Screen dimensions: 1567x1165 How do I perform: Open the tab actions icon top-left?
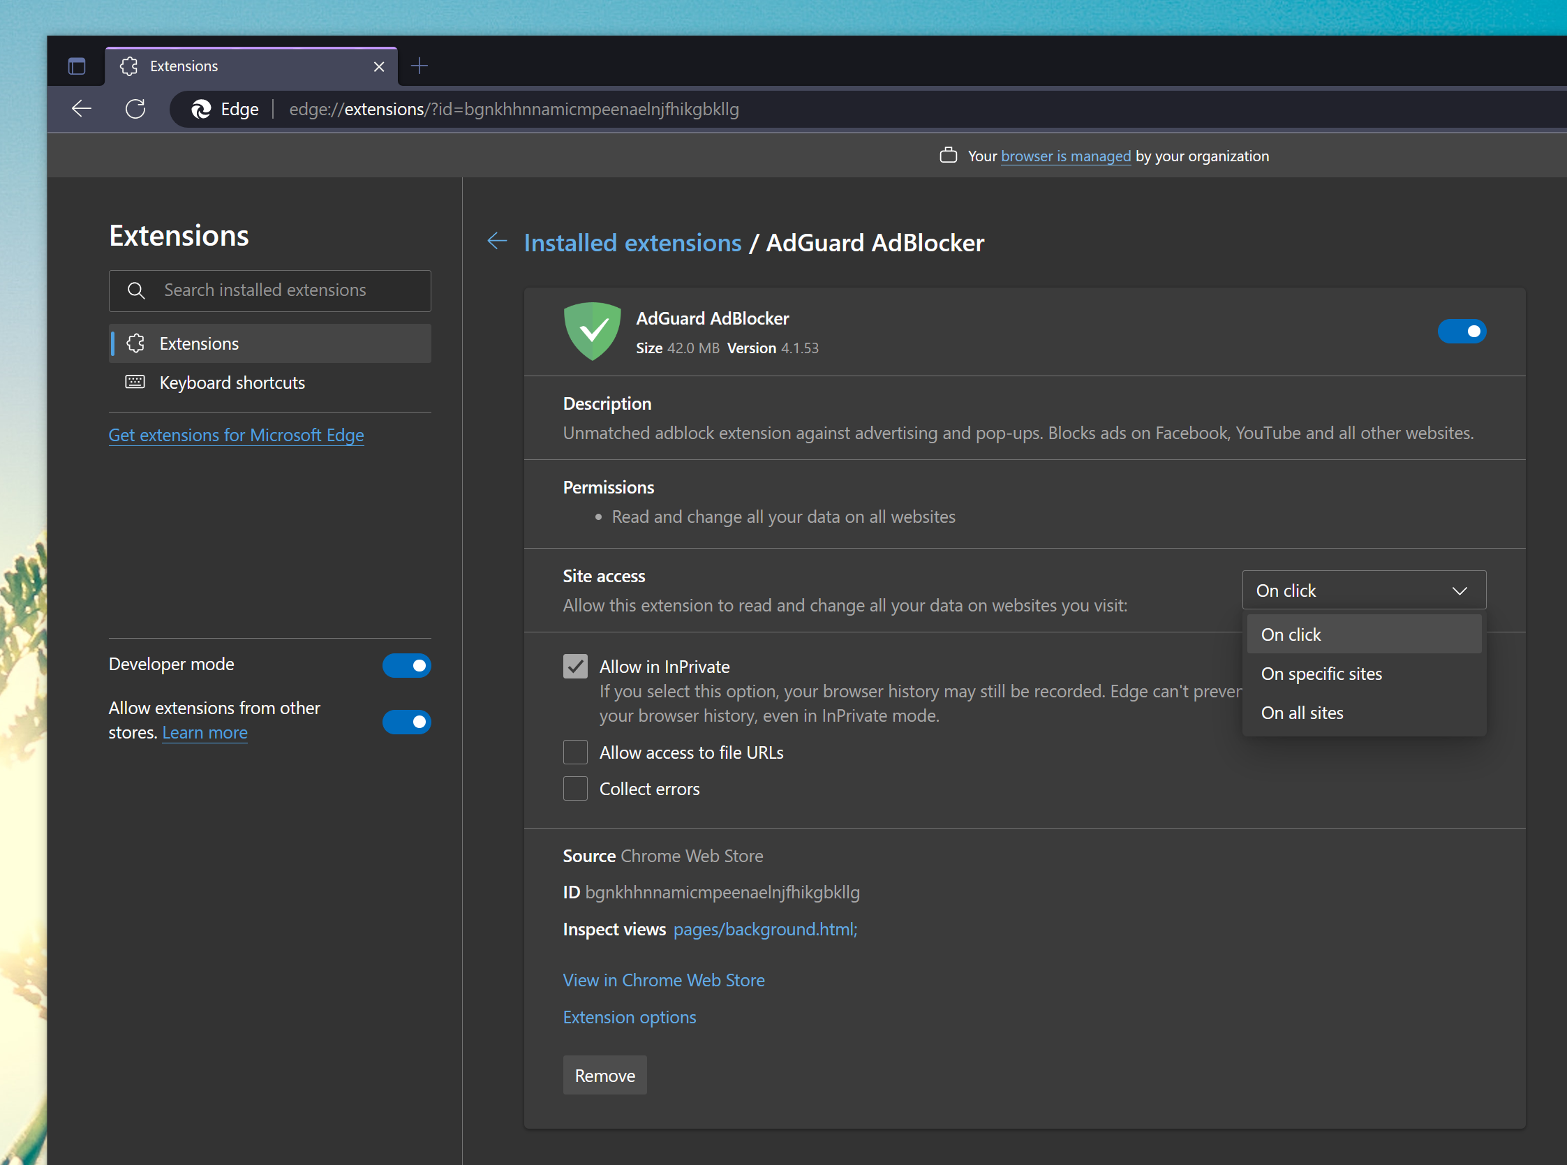coord(76,65)
